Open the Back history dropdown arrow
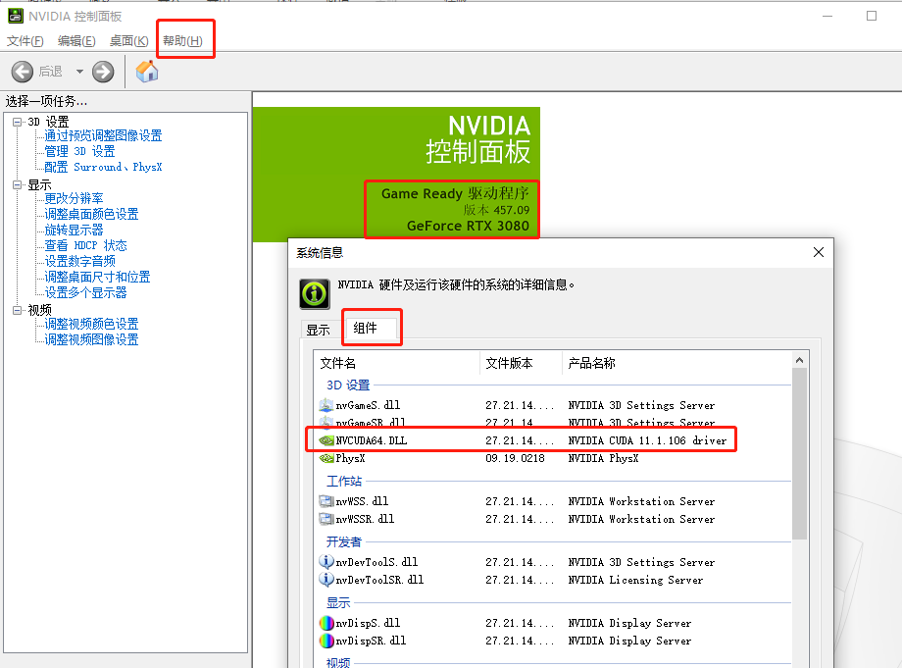Image resolution: width=902 pixels, height=668 pixels. (79, 72)
